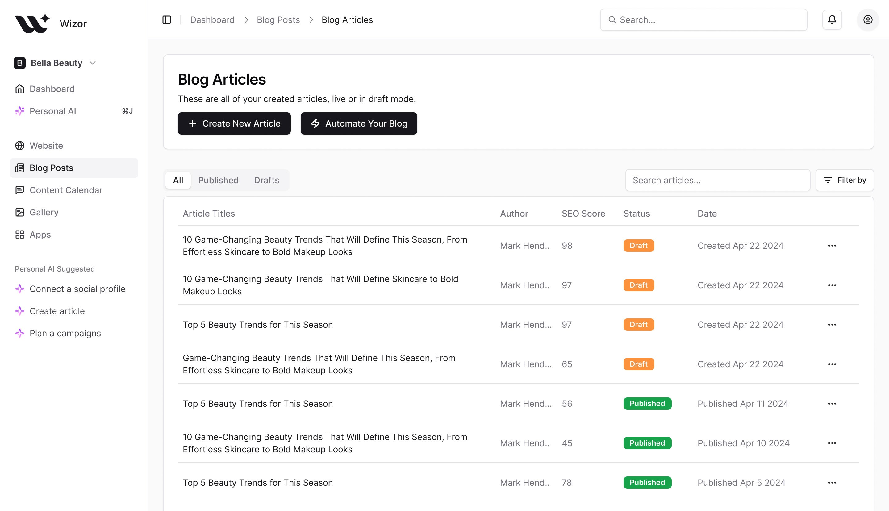Open Personal AI assistant
The height and width of the screenshot is (511, 889).
coord(53,111)
